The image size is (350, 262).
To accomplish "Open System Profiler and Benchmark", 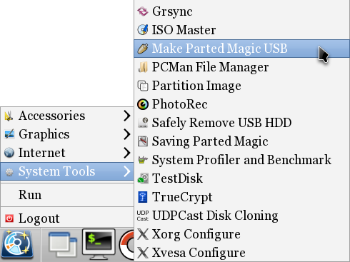I will pyautogui.click(x=241, y=160).
